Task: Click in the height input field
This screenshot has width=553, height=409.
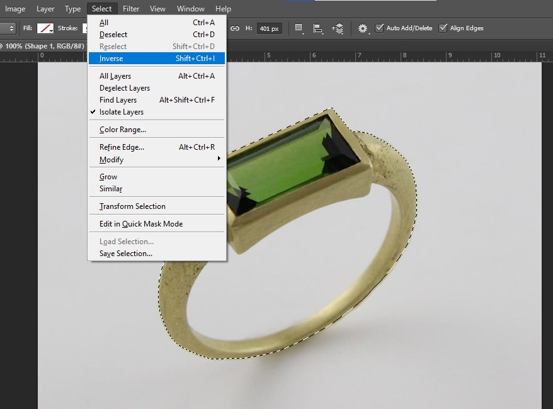Action: click(x=270, y=28)
